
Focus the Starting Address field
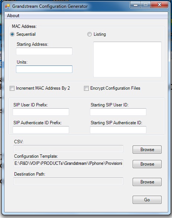[x=44, y=51]
